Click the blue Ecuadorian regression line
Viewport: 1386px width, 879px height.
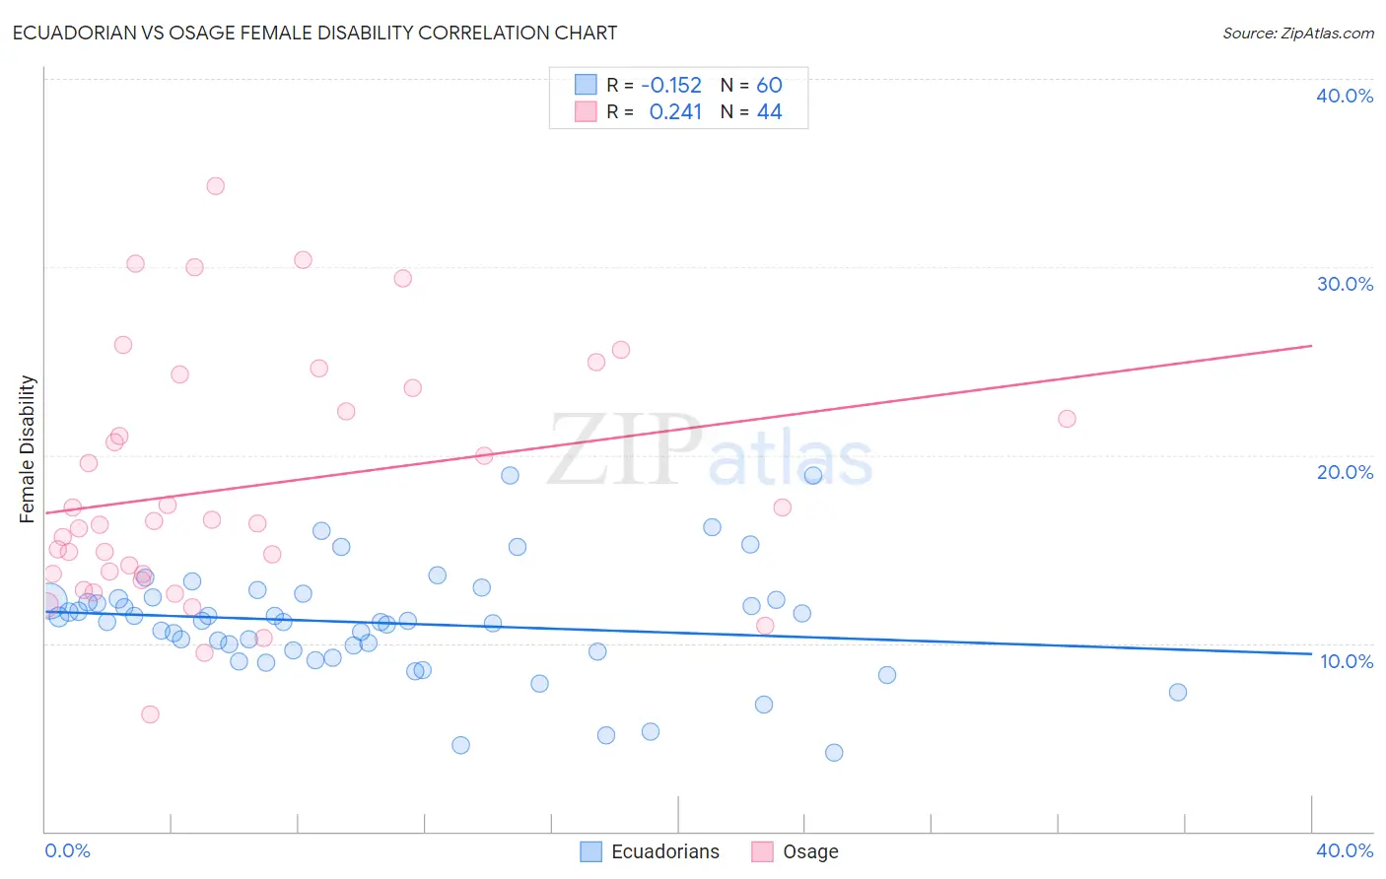pyautogui.click(x=678, y=634)
